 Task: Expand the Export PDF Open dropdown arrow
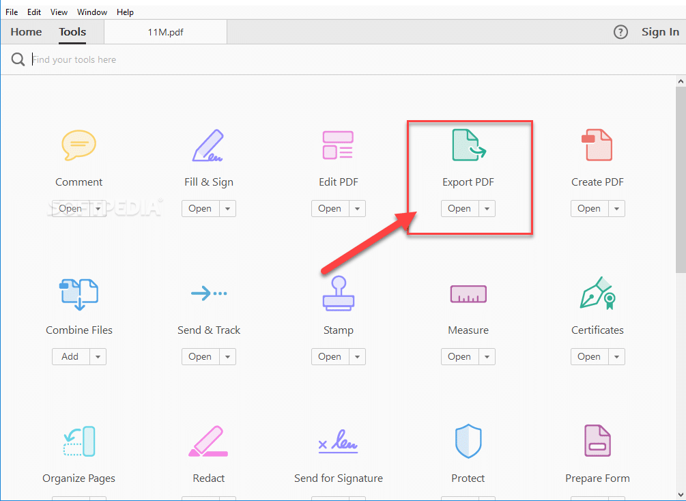pos(487,209)
